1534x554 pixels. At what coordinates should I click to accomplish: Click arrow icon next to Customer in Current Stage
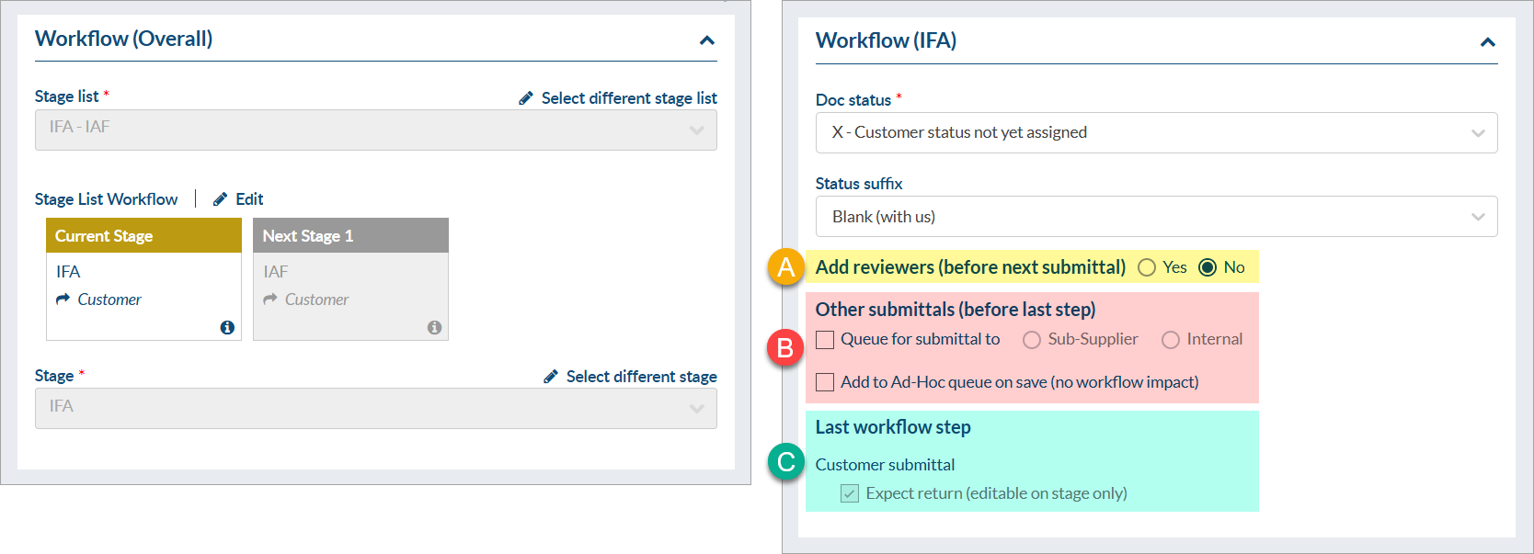(63, 300)
